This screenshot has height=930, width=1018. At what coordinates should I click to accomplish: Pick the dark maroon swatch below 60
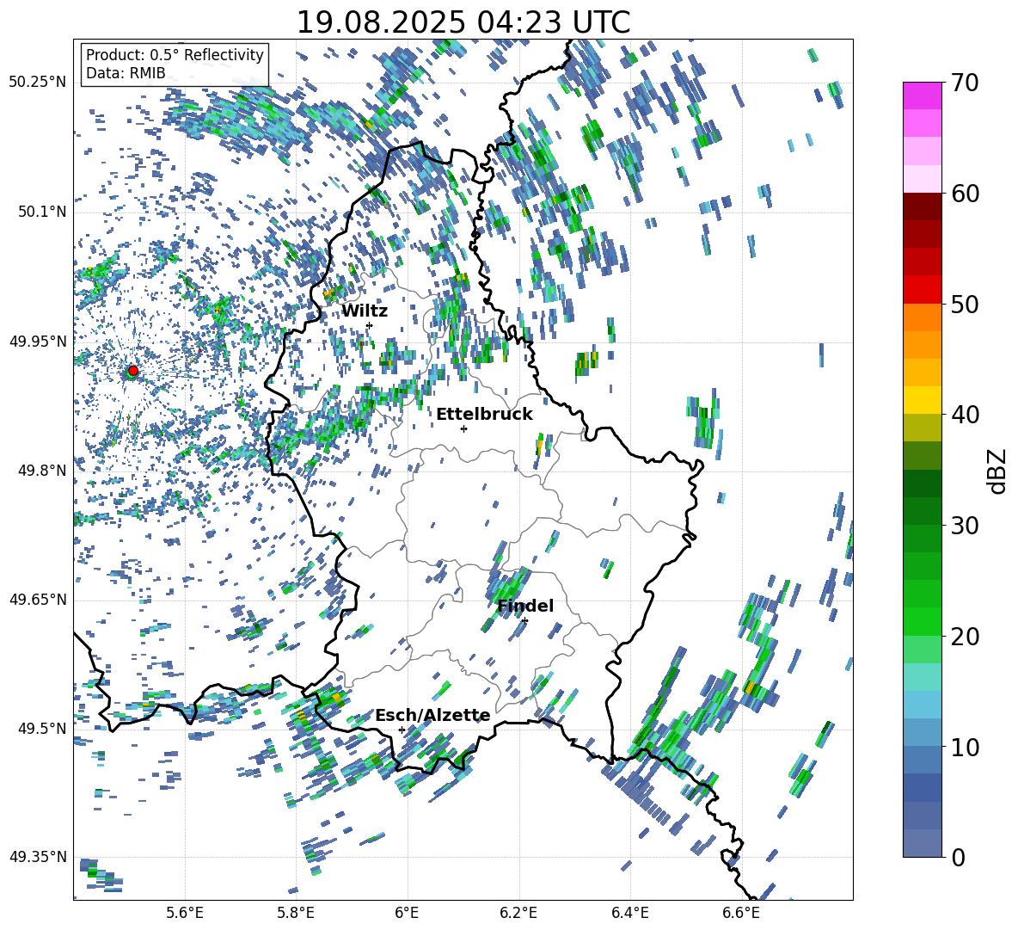(922, 206)
